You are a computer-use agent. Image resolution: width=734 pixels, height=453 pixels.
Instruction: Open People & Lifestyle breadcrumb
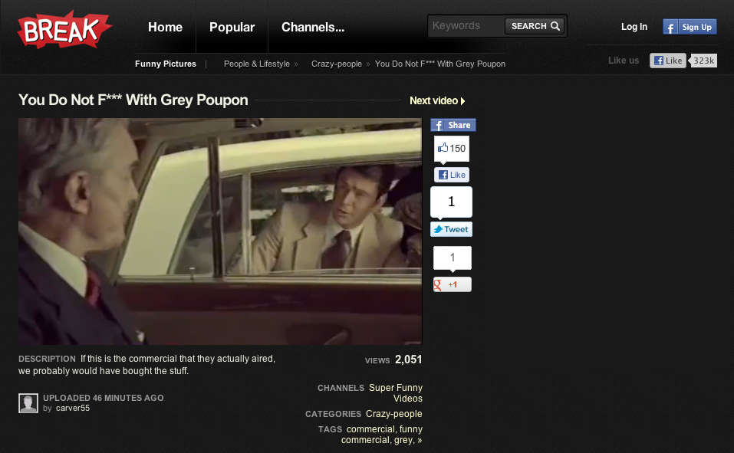coord(256,64)
